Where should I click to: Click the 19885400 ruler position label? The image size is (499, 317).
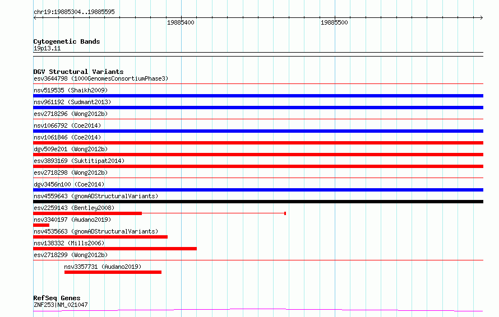[x=181, y=22]
